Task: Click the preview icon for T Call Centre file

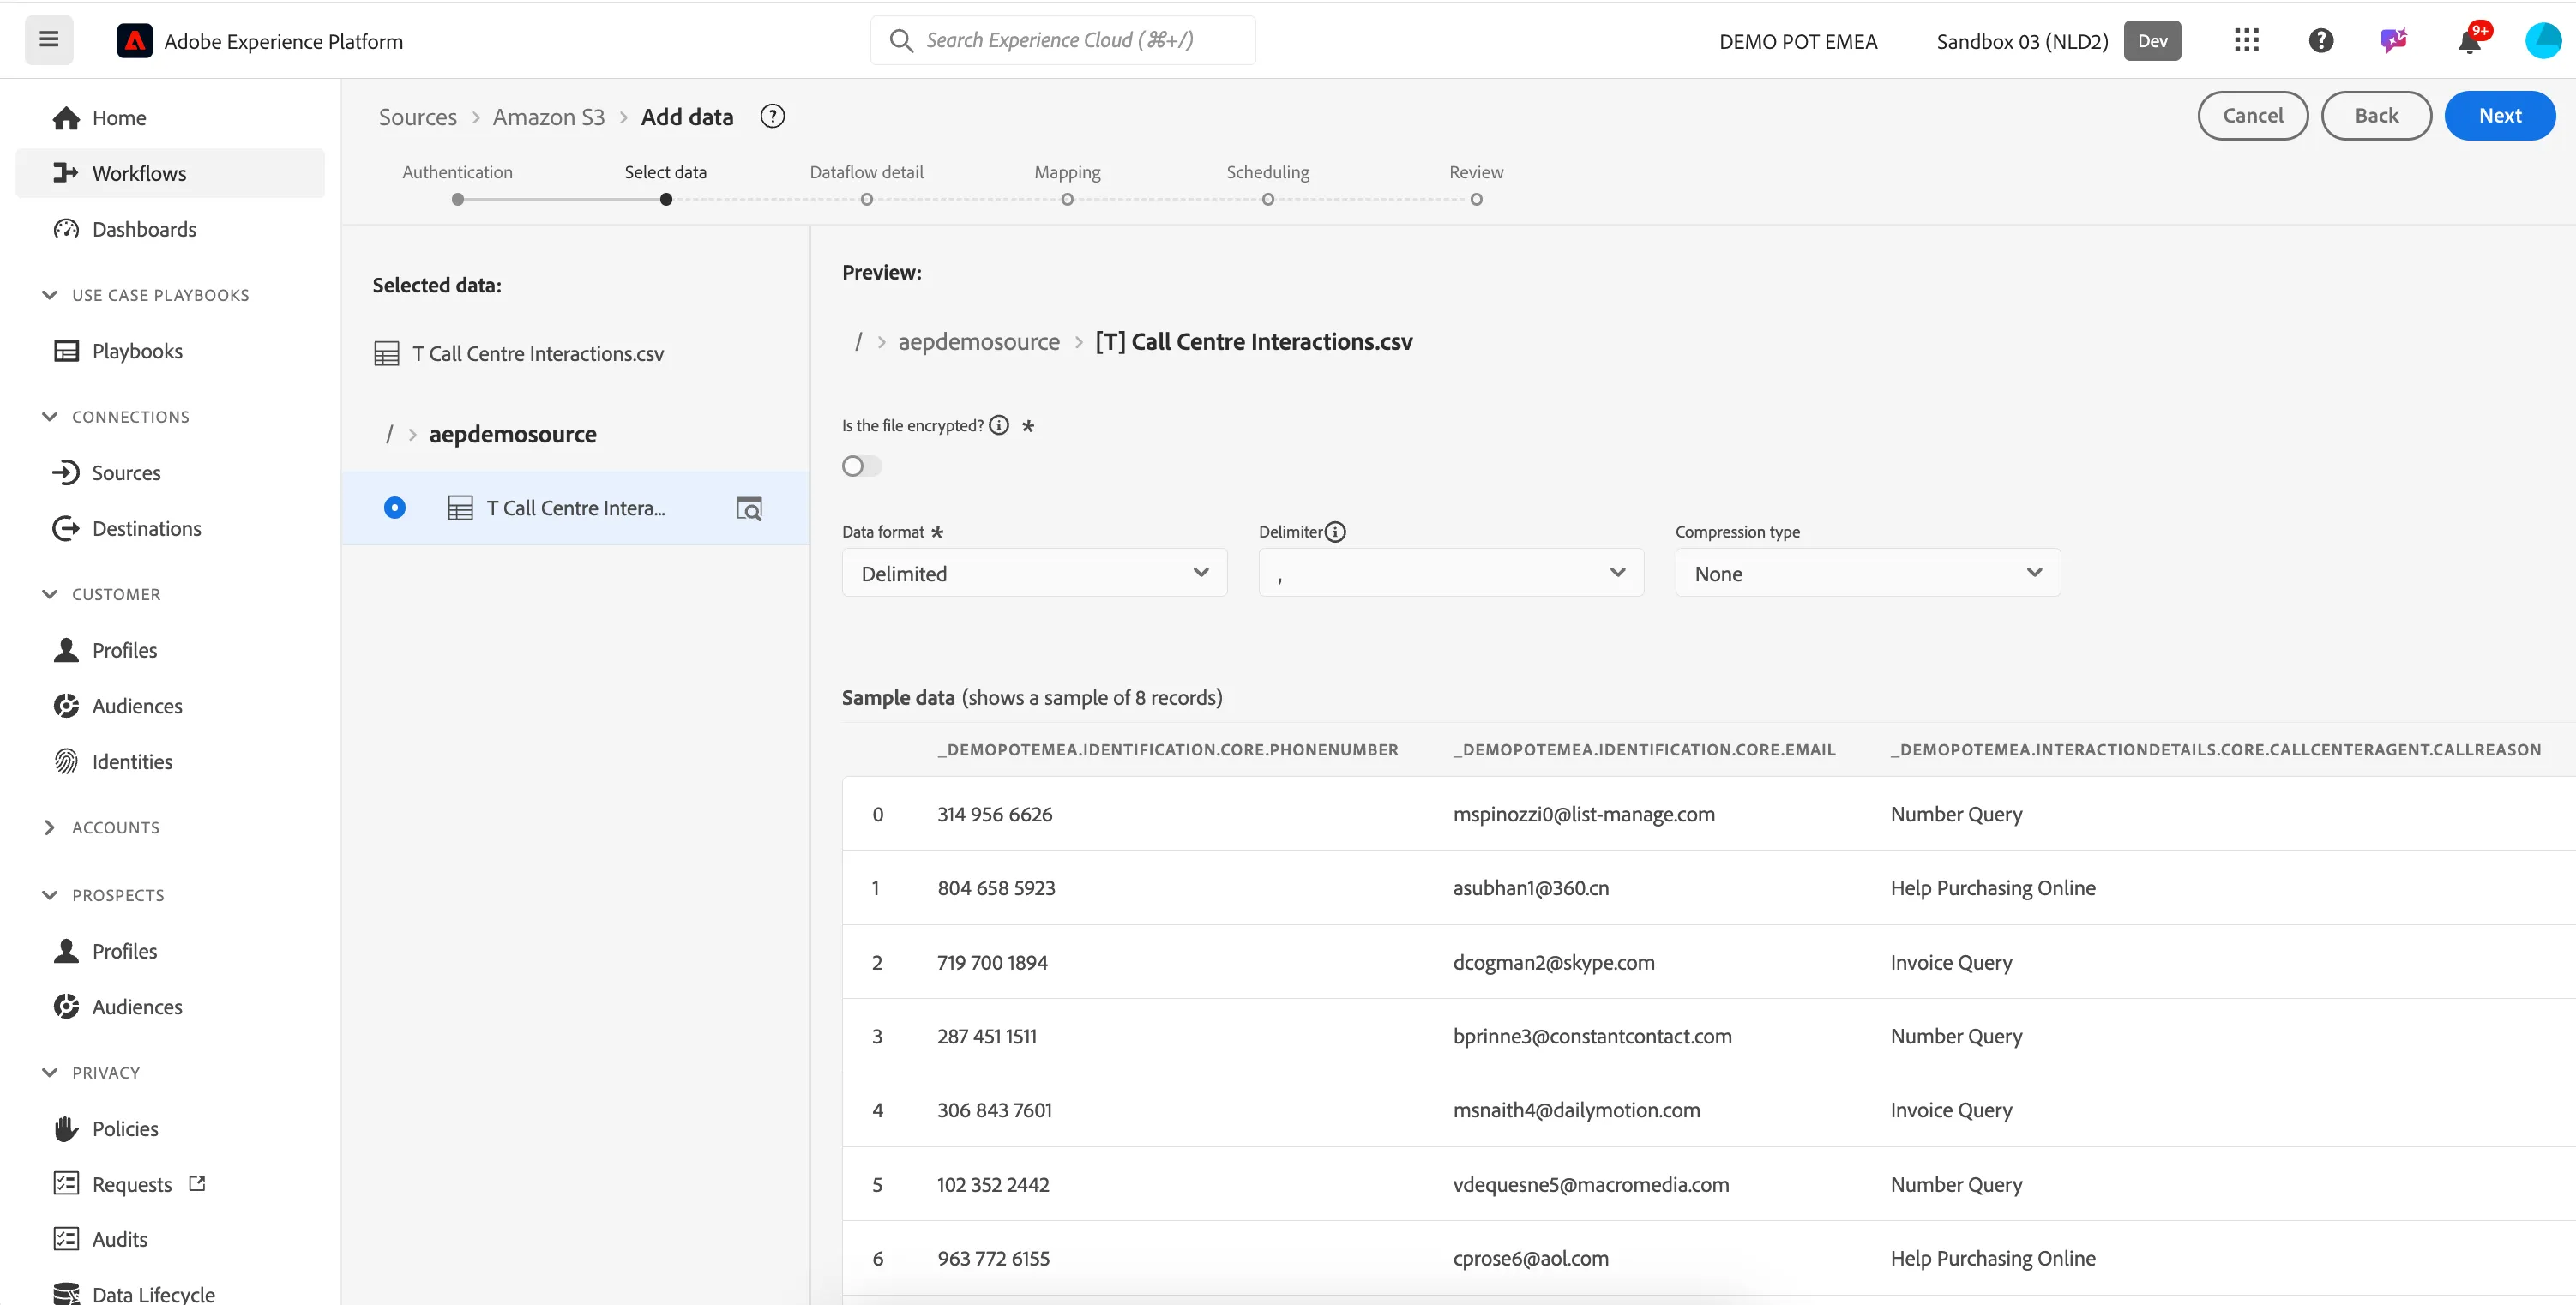Action: click(749, 508)
